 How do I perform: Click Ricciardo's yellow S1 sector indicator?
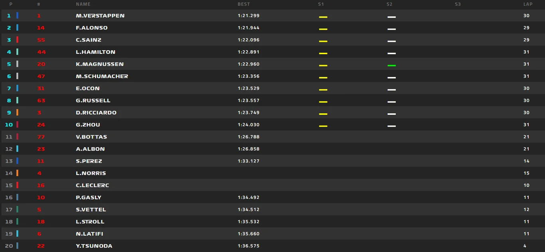coord(323,114)
